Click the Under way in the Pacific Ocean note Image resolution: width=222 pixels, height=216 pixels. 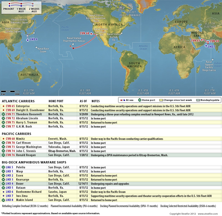(108, 192)
